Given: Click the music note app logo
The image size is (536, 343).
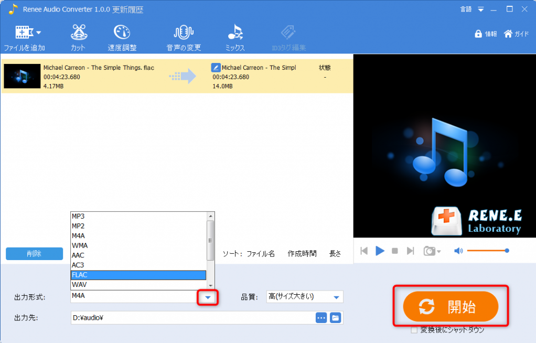Looking at the screenshot, I should [13, 9].
